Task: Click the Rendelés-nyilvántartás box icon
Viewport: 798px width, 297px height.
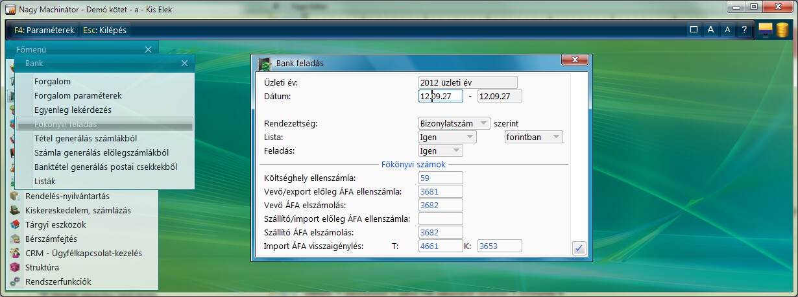Action: pyautogui.click(x=16, y=196)
